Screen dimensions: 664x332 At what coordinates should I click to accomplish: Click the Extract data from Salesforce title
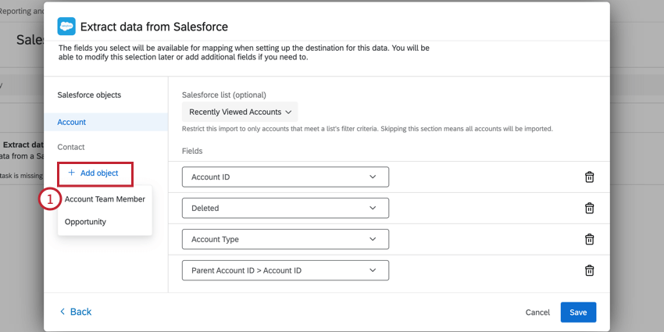[154, 27]
